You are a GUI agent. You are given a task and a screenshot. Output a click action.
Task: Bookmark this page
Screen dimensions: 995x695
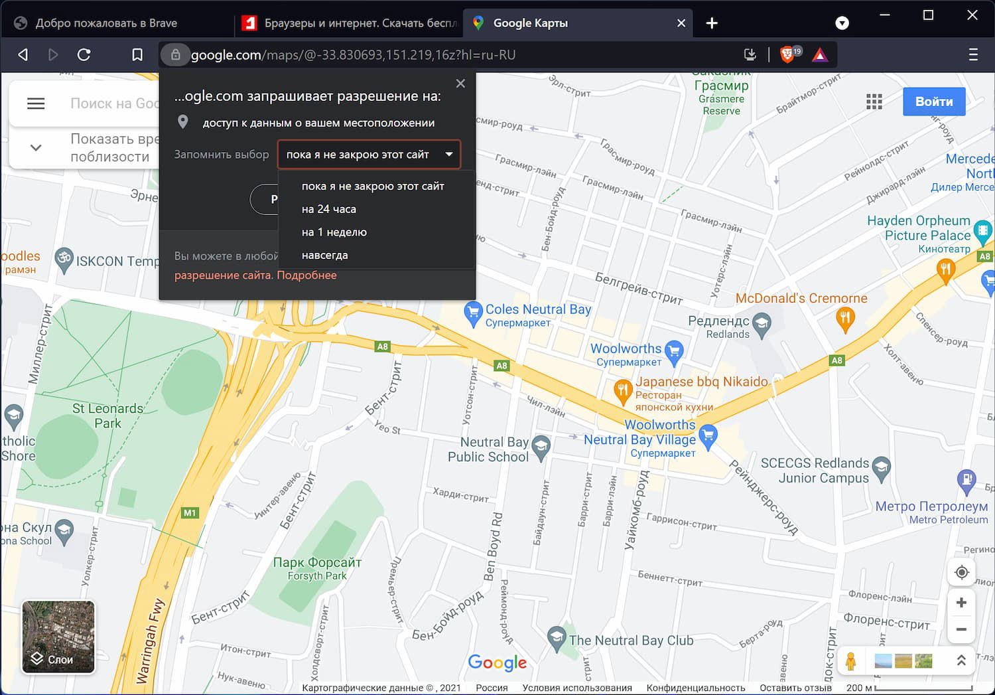pyautogui.click(x=137, y=55)
